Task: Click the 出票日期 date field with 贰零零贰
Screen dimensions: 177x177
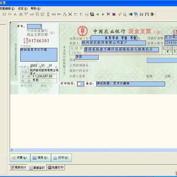Action: 114,38
